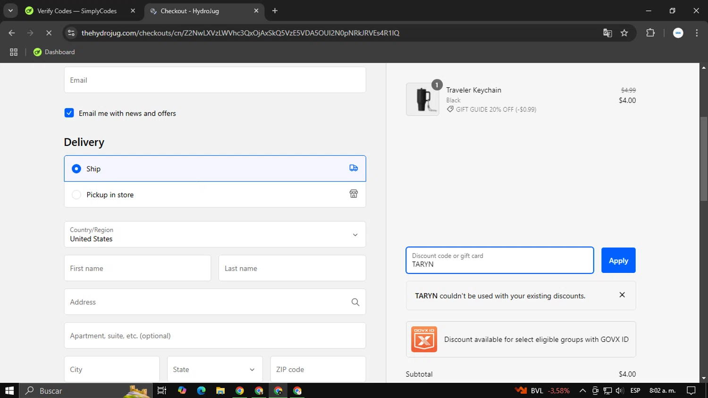Click the Traveler Keychain product thumbnail
This screenshot has height=398, width=708.
pos(422,99)
